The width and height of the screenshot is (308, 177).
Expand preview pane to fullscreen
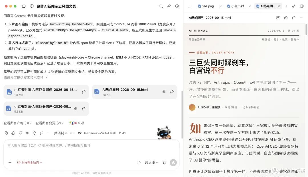point(294,6)
